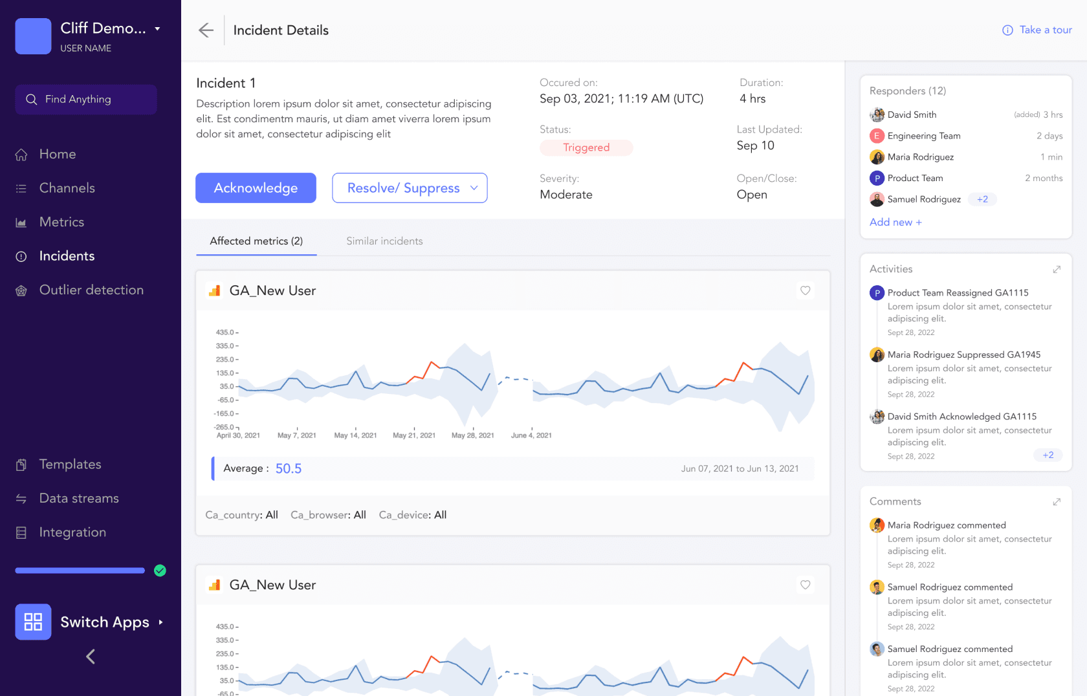This screenshot has width=1087, height=696.
Task: Open the Home icon in sidebar
Action: (x=21, y=155)
